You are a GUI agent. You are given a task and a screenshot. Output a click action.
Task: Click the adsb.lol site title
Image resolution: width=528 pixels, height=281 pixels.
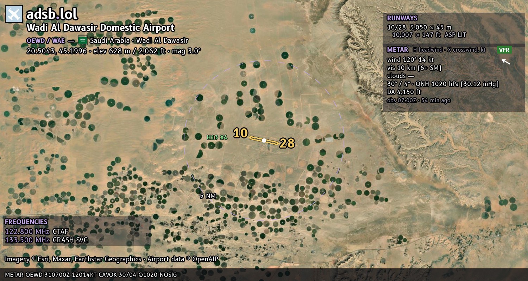click(52, 14)
